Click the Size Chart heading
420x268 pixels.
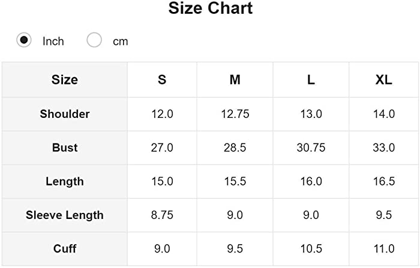210,8
